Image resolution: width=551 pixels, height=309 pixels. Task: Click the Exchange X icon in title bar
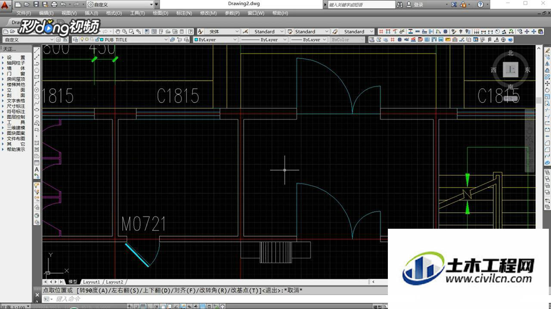tap(454, 4)
